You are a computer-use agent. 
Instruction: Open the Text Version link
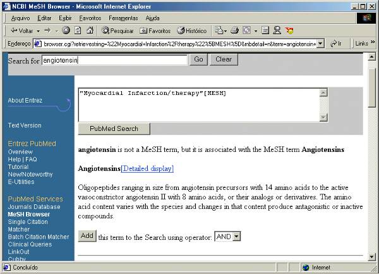click(25, 125)
